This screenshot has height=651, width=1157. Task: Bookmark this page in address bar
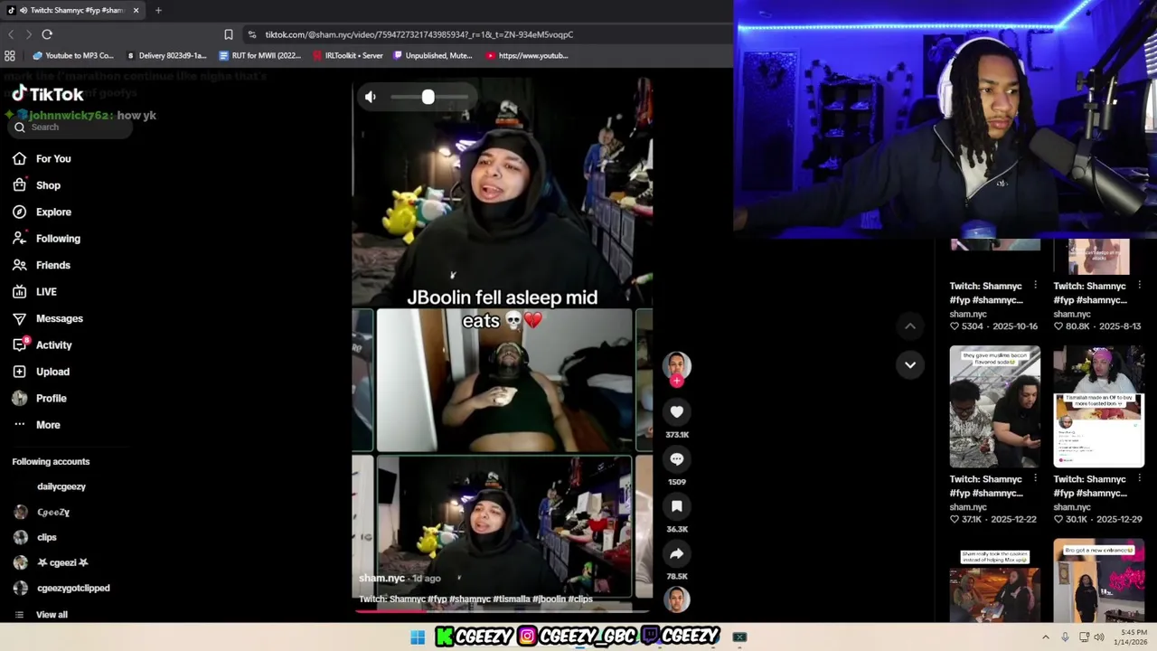coord(229,34)
